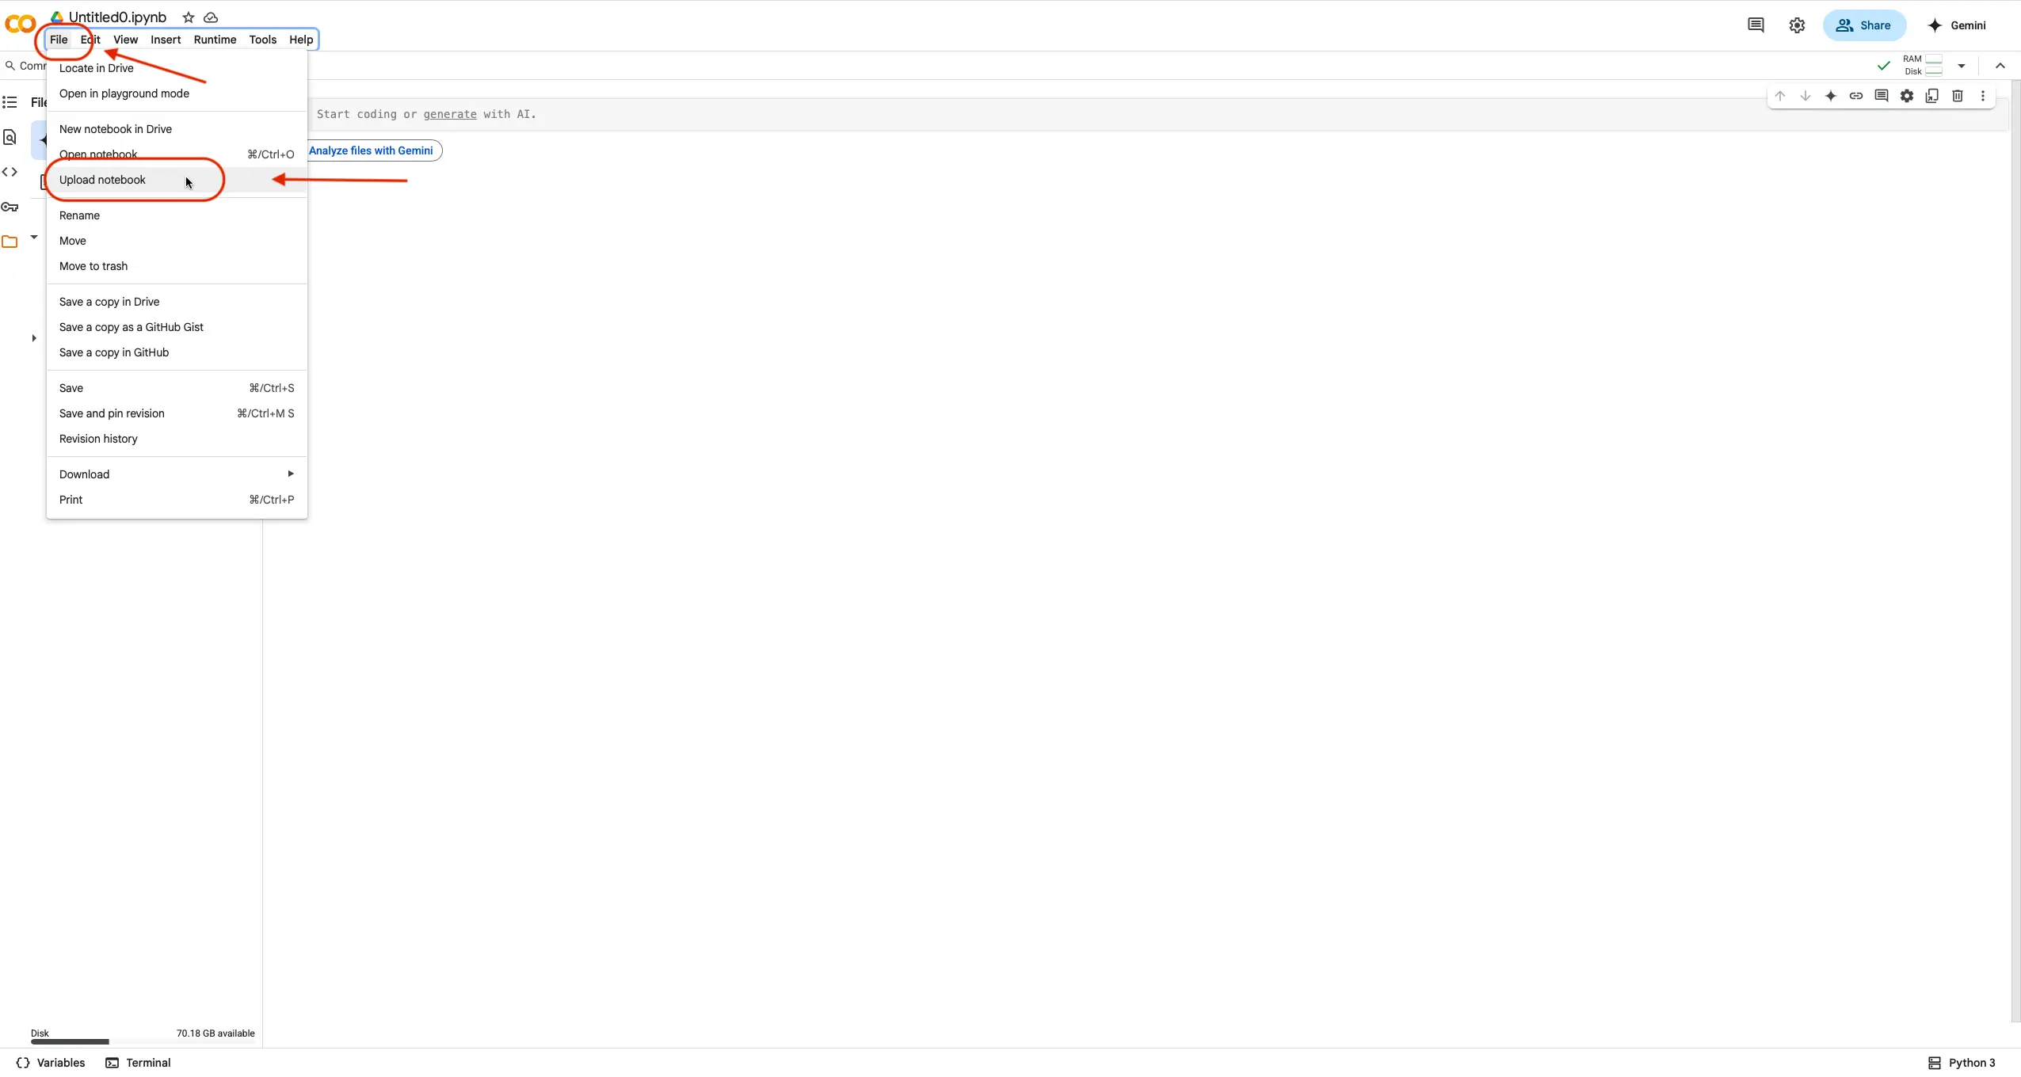Click the Python 3 runtime indicator
The image size is (2021, 1077).
coord(1962,1063)
